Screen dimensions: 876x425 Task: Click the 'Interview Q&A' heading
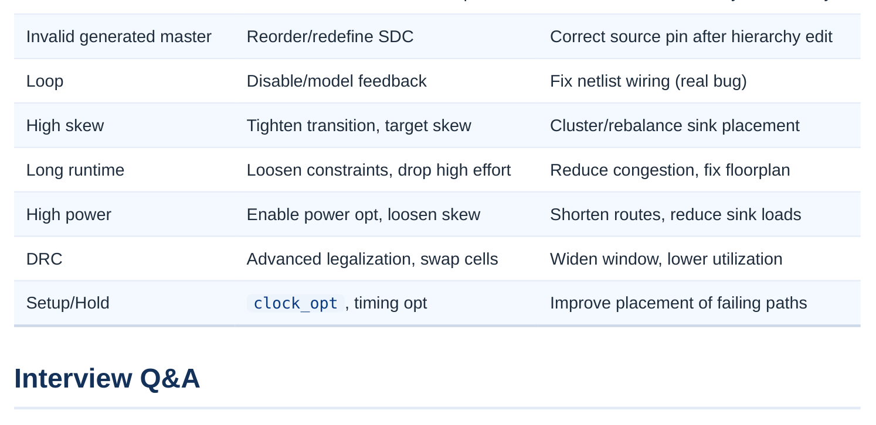(x=107, y=378)
